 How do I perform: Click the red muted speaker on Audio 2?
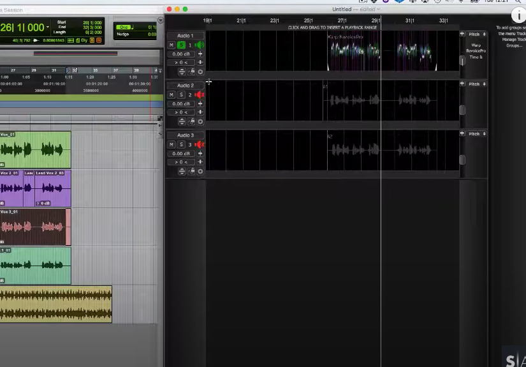200,94
